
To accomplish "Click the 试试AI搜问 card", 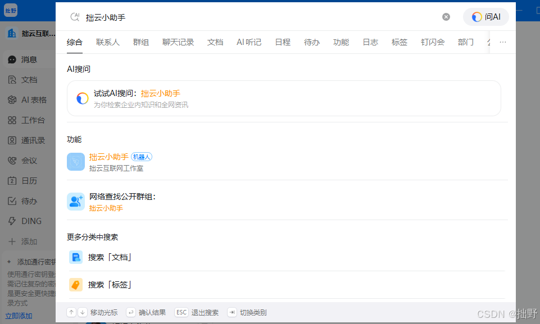I will 284,98.
